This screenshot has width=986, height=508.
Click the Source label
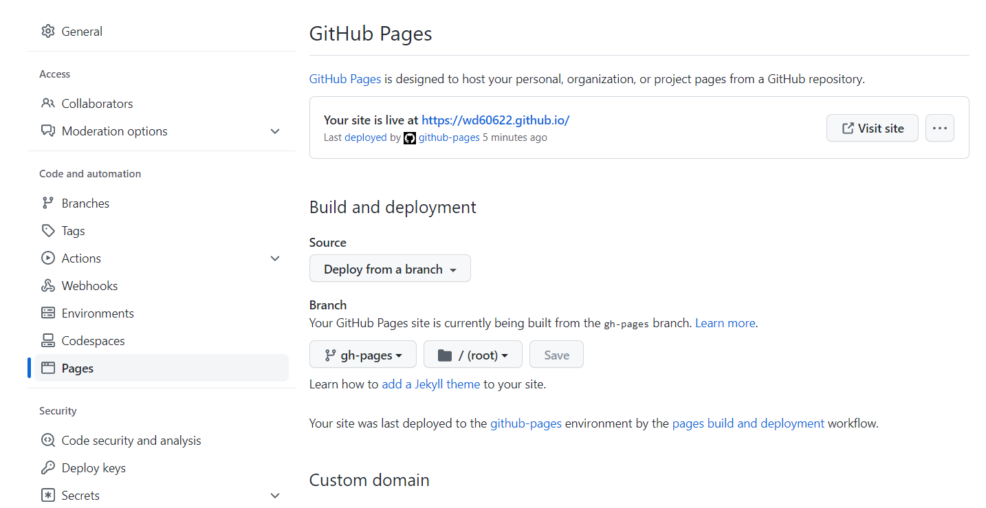pyautogui.click(x=328, y=243)
